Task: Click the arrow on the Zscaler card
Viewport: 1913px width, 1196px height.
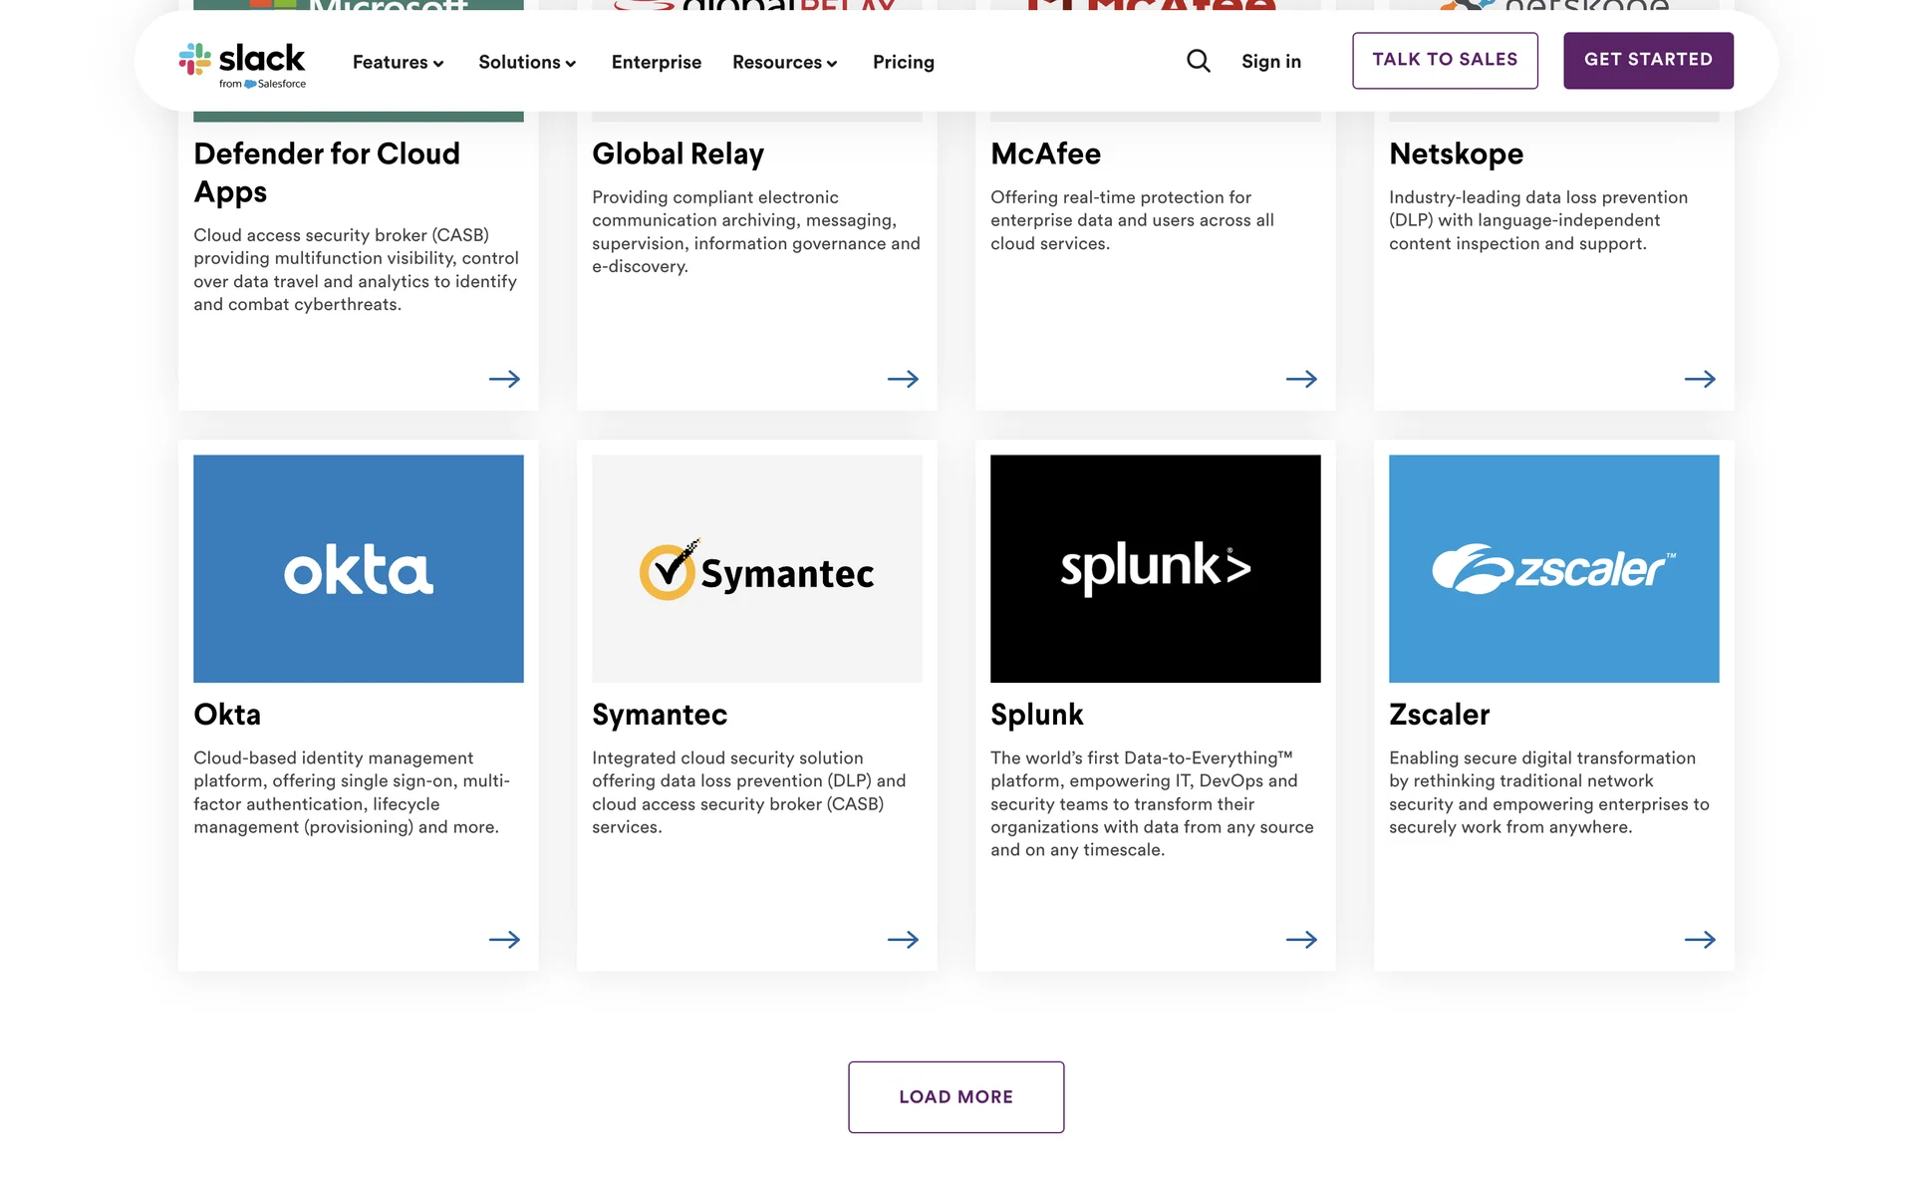Action: (x=1700, y=940)
